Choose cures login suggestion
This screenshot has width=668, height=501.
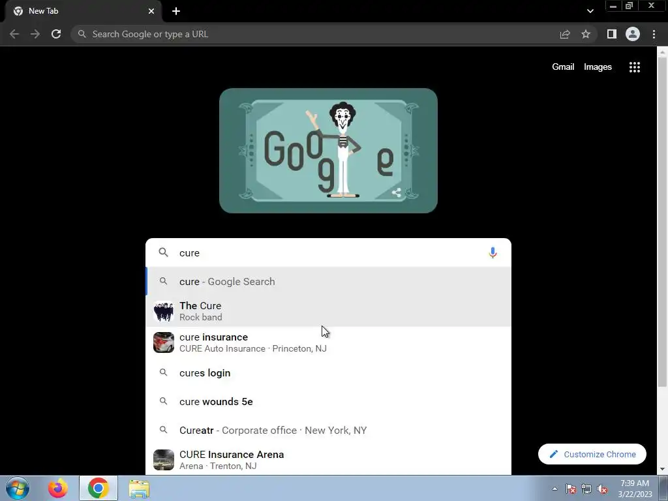(x=329, y=372)
